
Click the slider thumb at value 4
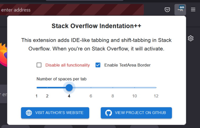click(69, 87)
